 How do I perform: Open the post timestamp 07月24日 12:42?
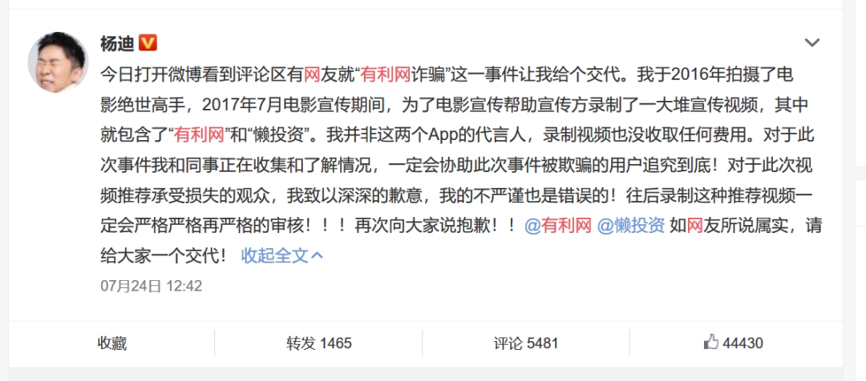point(152,287)
